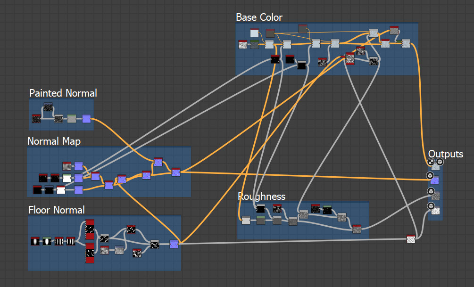Click the 3D cube badge on the normal output node
The image size is (474, 287).
430,175
